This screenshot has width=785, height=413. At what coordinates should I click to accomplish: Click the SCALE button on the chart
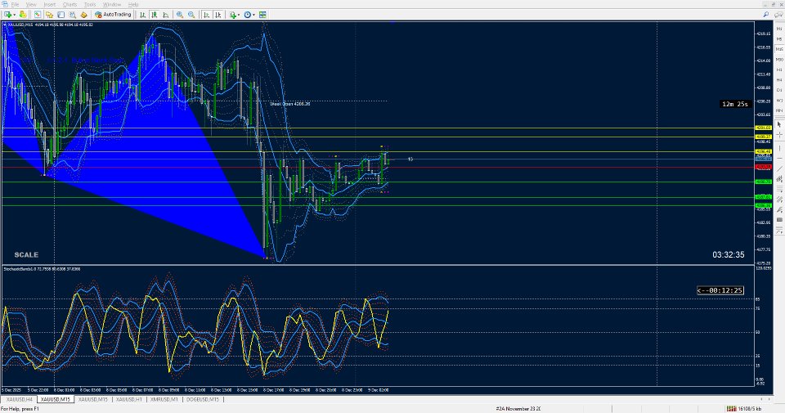(26, 255)
